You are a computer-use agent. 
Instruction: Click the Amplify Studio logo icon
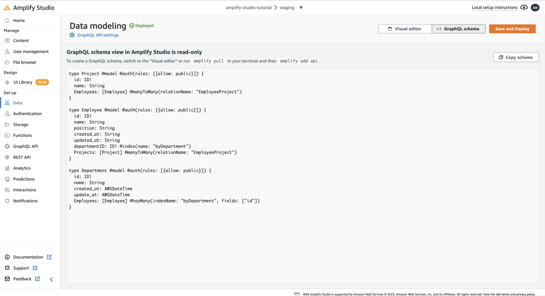[7, 8]
